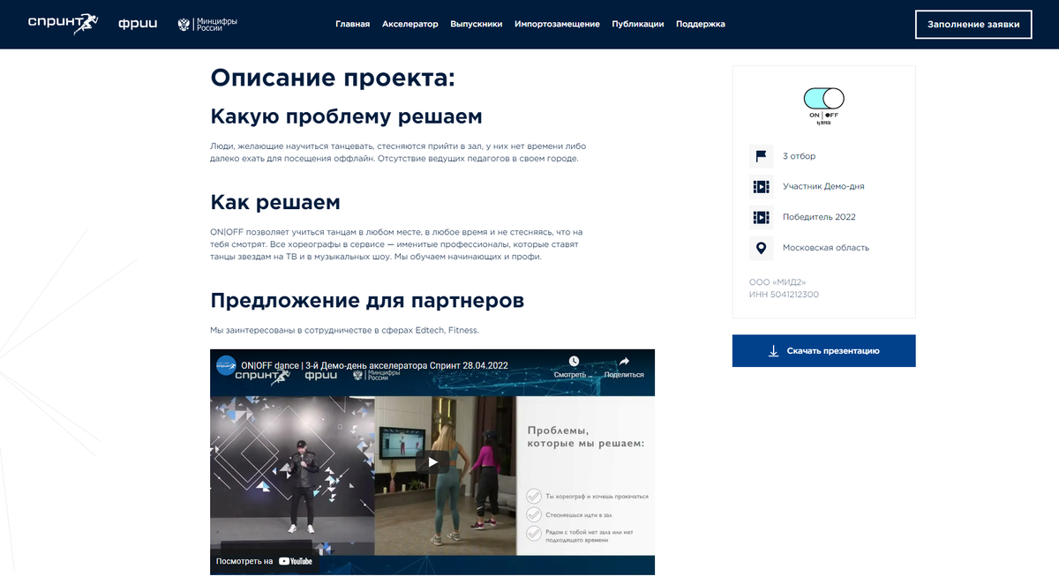Open Импортозамещение page

(557, 24)
